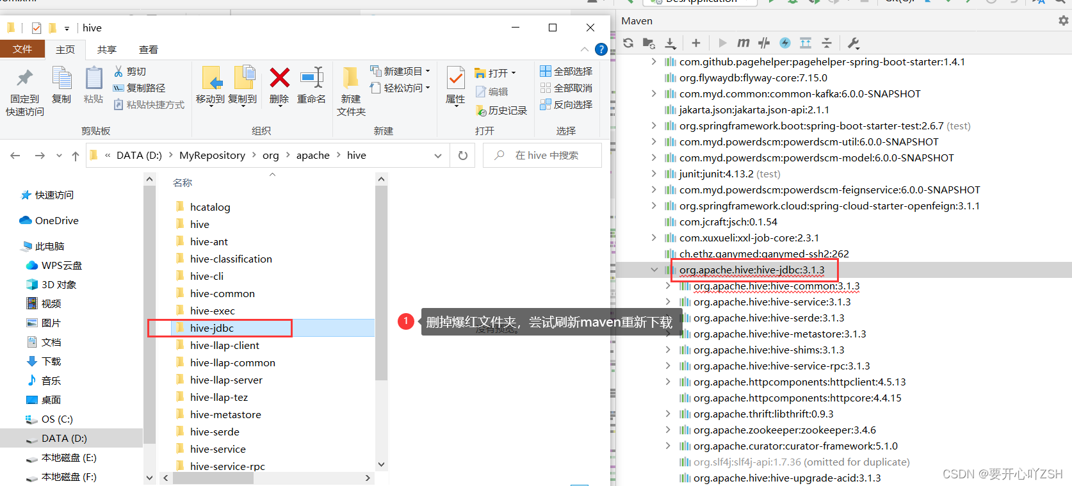Image resolution: width=1072 pixels, height=486 pixels.
Task: Collapse the Explorer ribbon chevron
Action: 584,49
